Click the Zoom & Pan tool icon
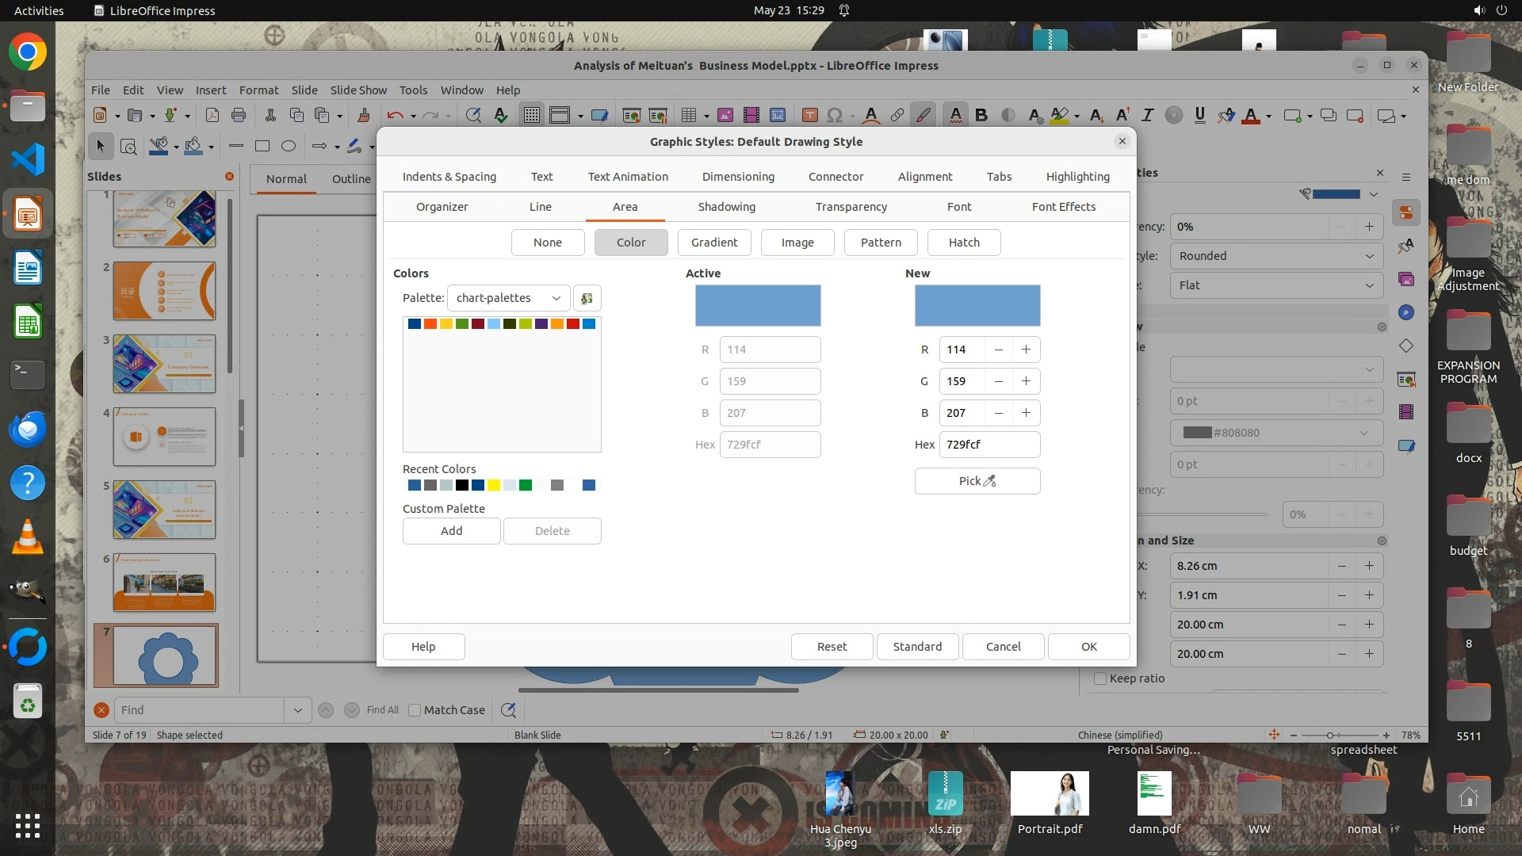Image resolution: width=1522 pixels, height=856 pixels. tap(128, 146)
